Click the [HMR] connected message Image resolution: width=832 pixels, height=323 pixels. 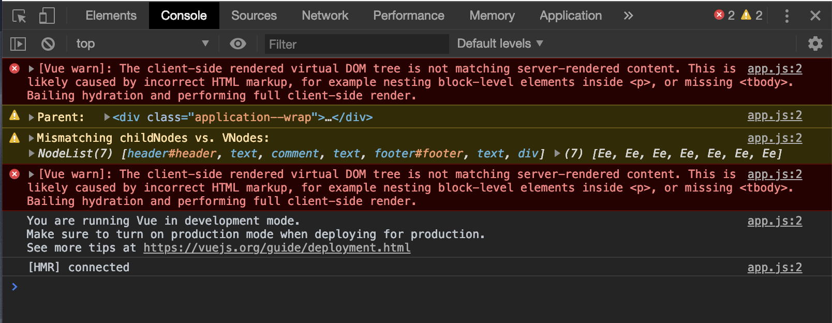[x=78, y=268]
